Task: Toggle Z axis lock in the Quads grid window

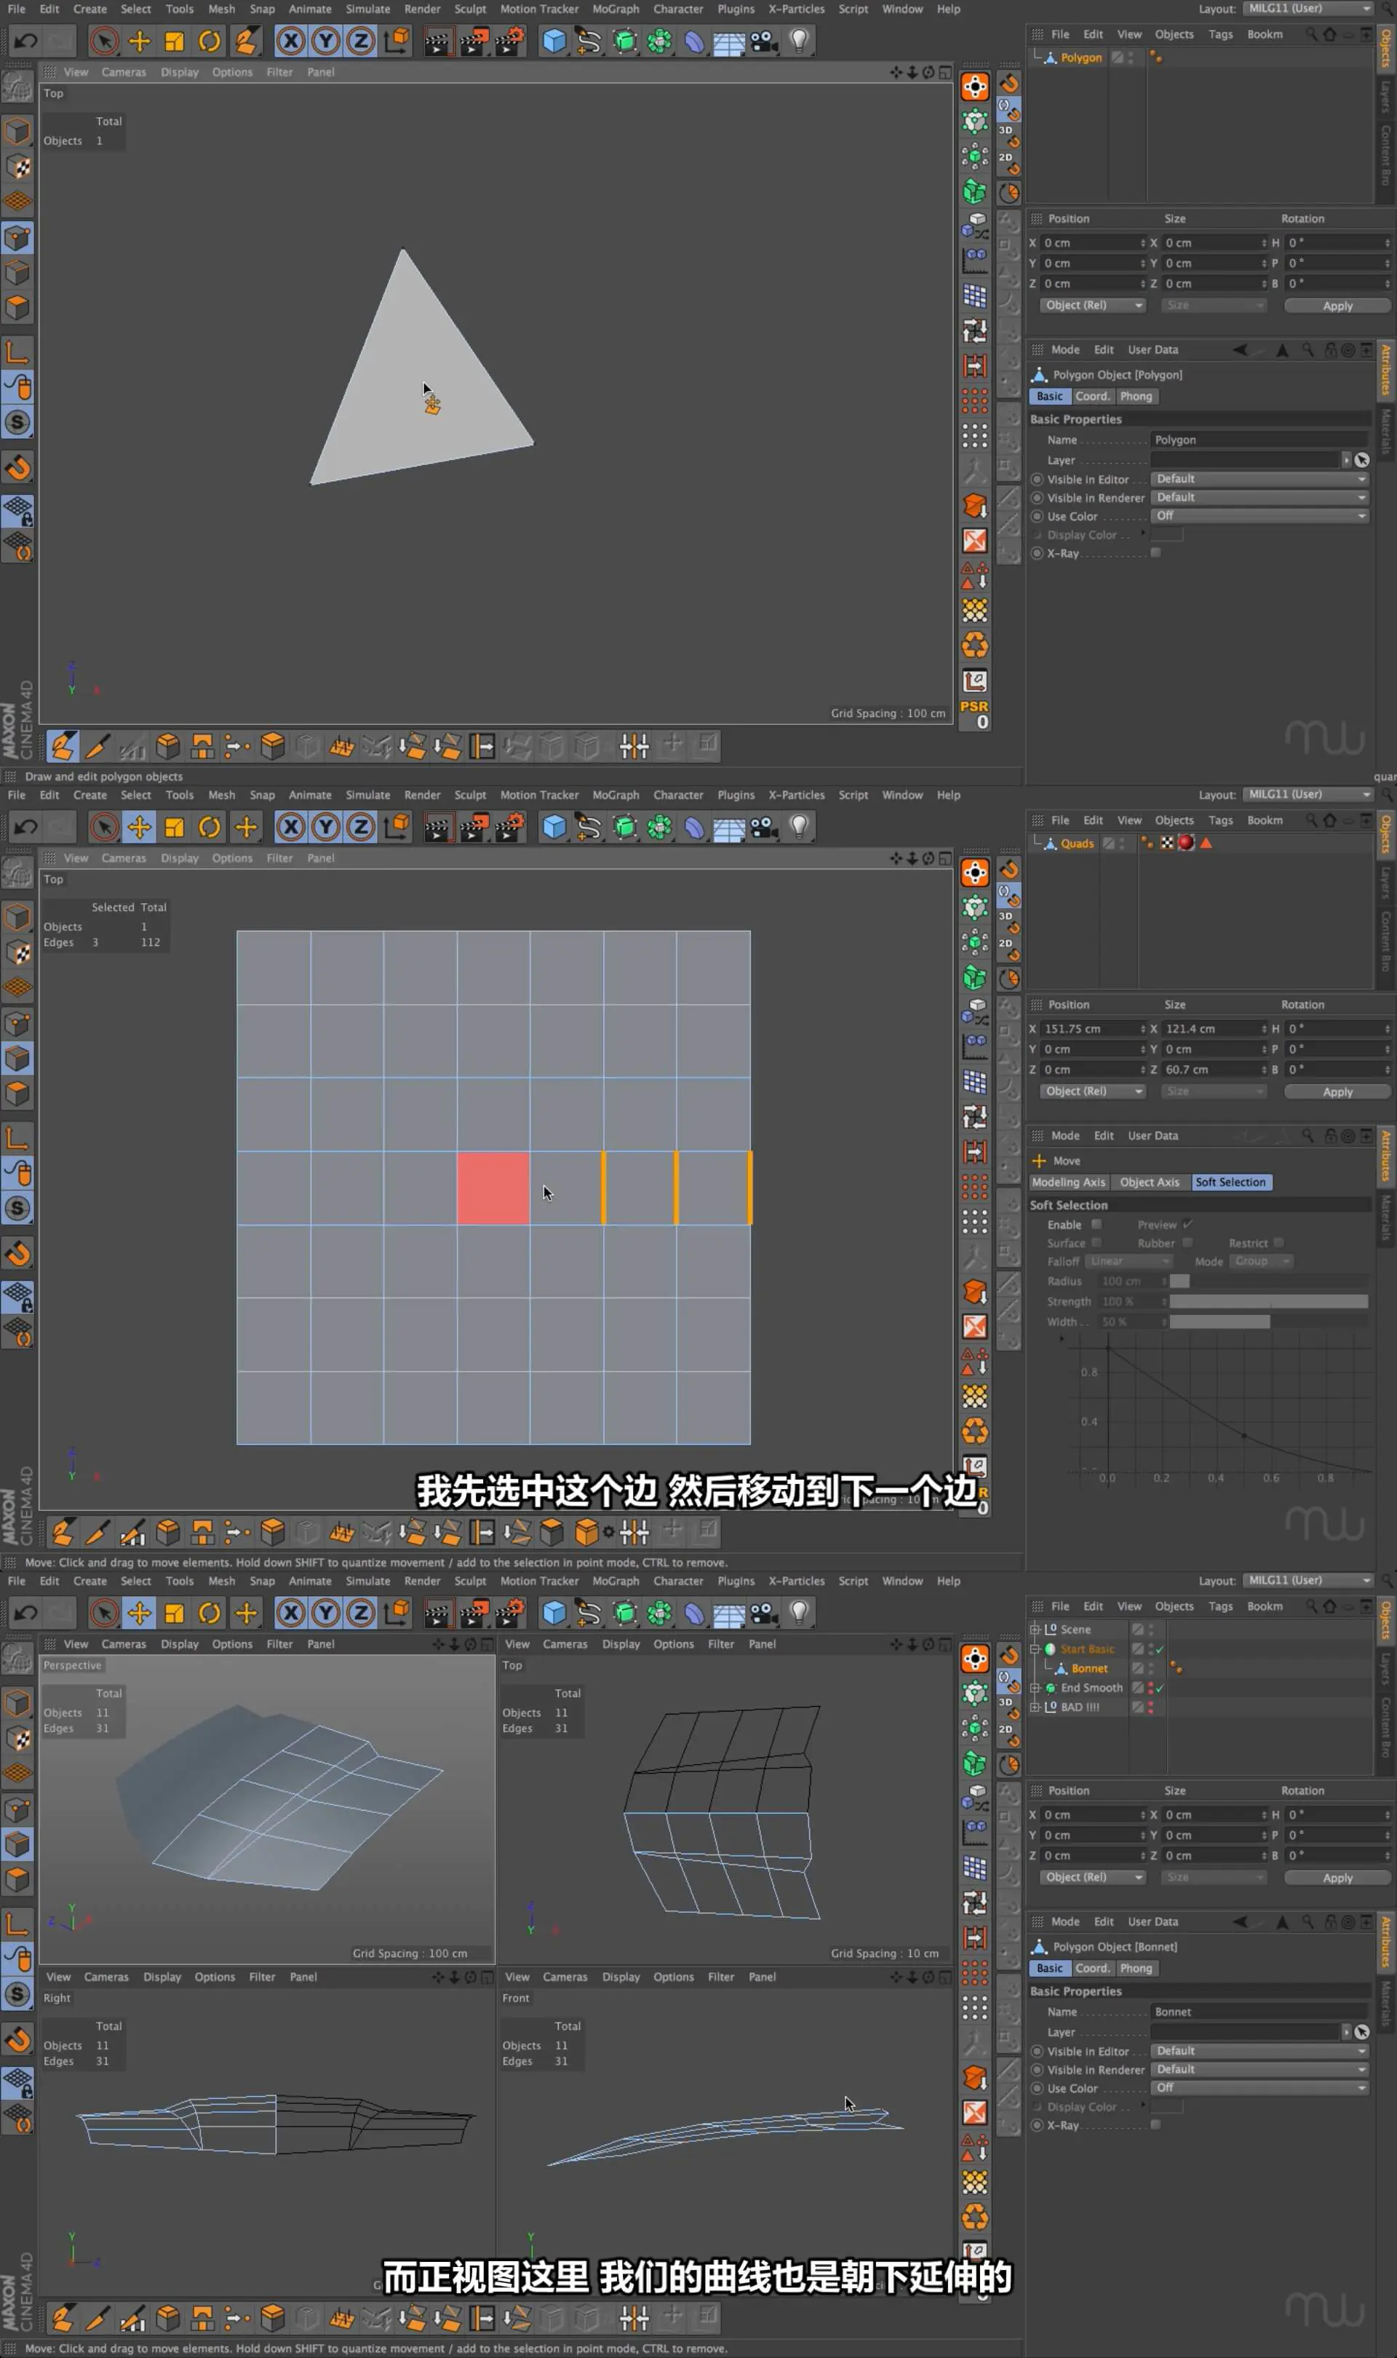Action: click(x=361, y=827)
